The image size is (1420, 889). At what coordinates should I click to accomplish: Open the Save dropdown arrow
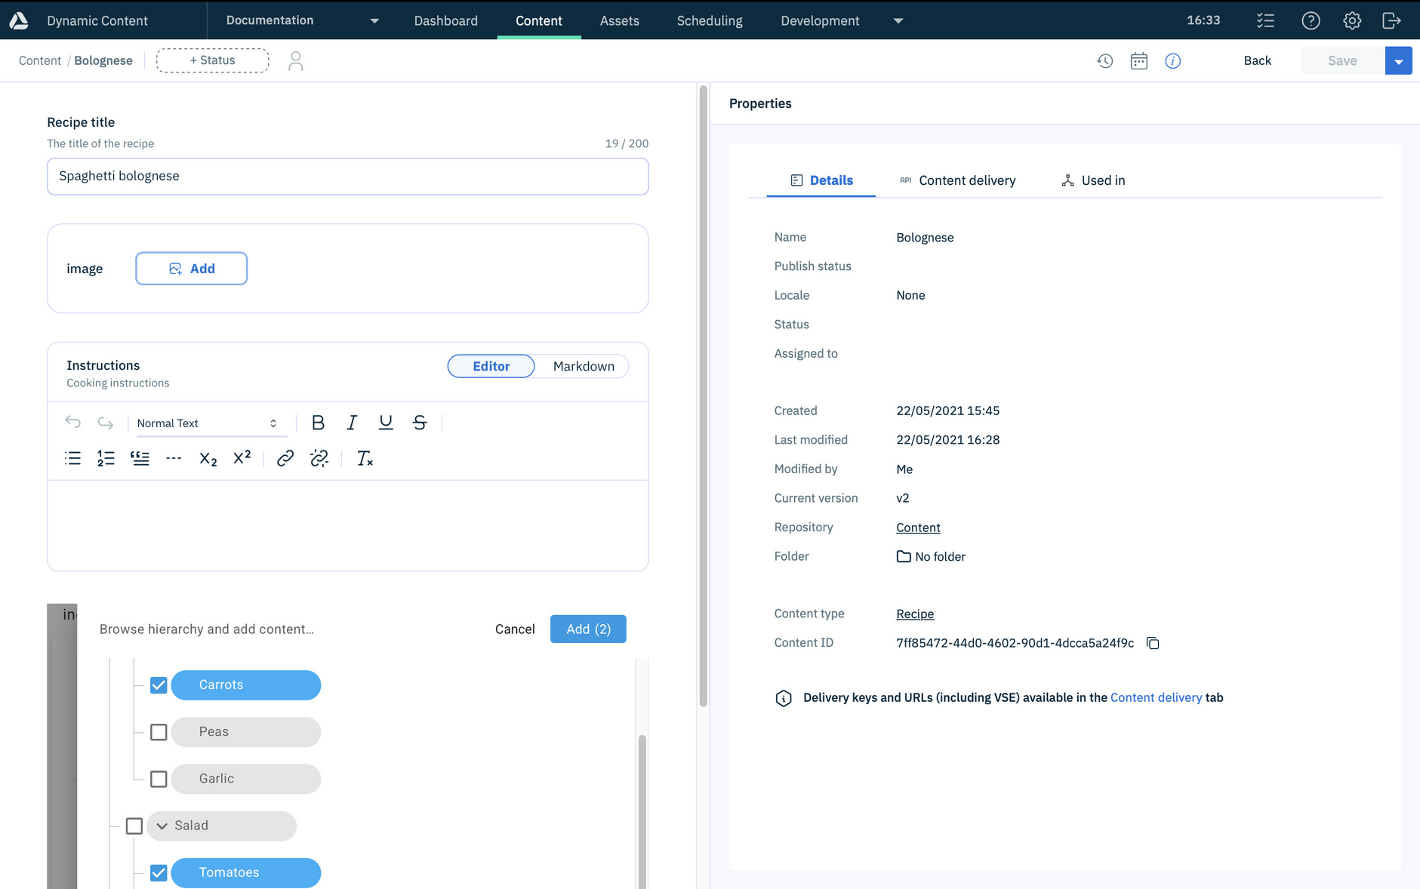[x=1399, y=60]
